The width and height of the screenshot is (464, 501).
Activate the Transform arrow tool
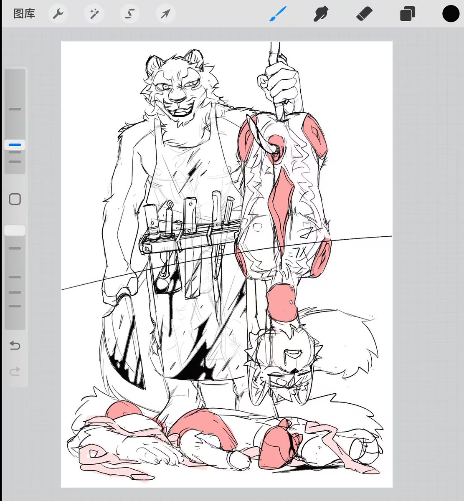(165, 14)
